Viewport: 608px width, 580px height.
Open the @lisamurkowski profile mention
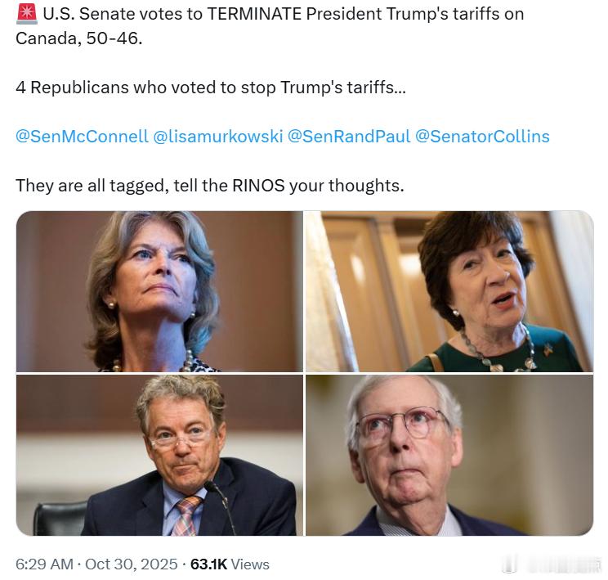(x=217, y=136)
